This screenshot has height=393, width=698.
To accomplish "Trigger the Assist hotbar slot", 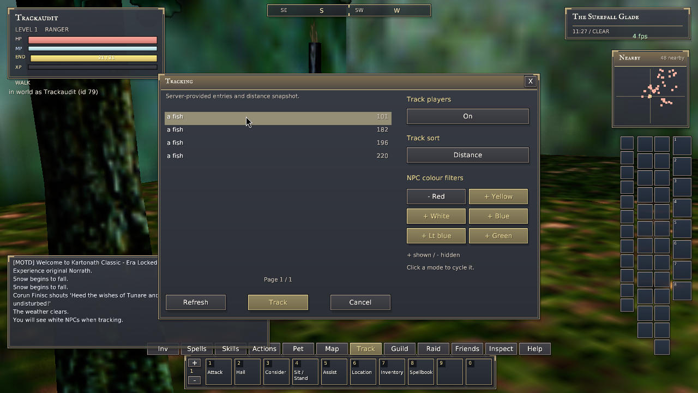I will point(334,372).
